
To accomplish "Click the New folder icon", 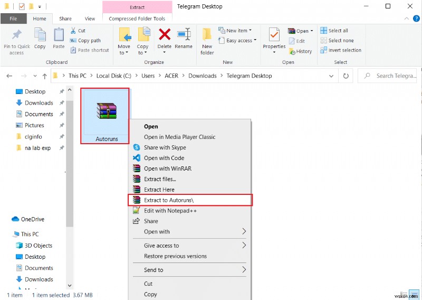I will pyautogui.click(x=207, y=34).
